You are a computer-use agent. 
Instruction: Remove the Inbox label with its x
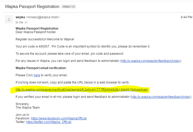click(x=73, y=7)
